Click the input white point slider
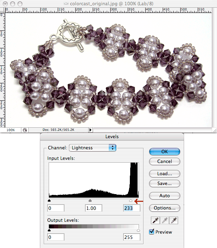Viewport: 217px width, 248px height. [131, 200]
